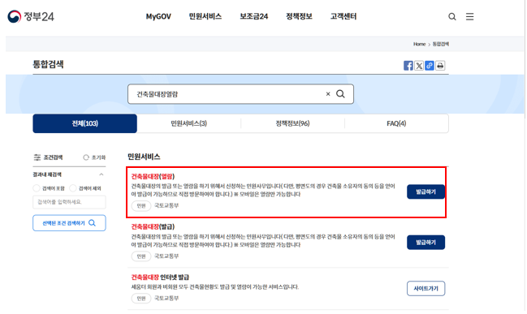Viewport: 527px width, 314px height.
Task: Switch to the FAQ(4) tab
Action: pyautogui.click(x=396, y=123)
